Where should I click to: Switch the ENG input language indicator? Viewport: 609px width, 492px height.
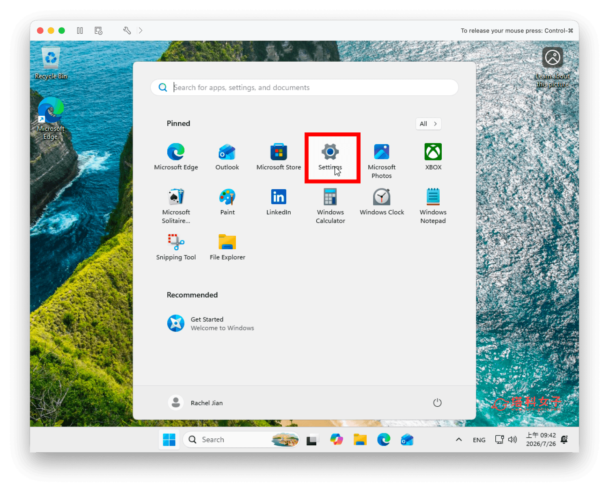[x=479, y=440]
